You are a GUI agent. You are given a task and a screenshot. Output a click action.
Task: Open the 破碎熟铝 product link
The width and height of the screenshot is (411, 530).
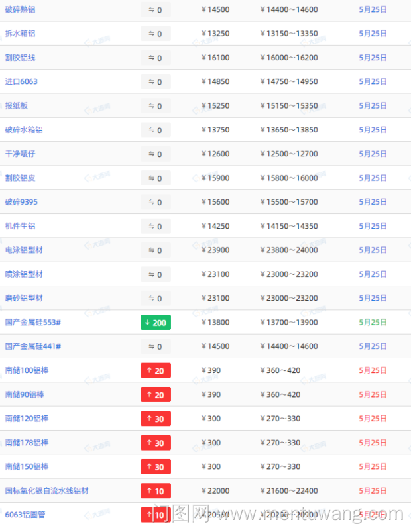tap(20, 9)
